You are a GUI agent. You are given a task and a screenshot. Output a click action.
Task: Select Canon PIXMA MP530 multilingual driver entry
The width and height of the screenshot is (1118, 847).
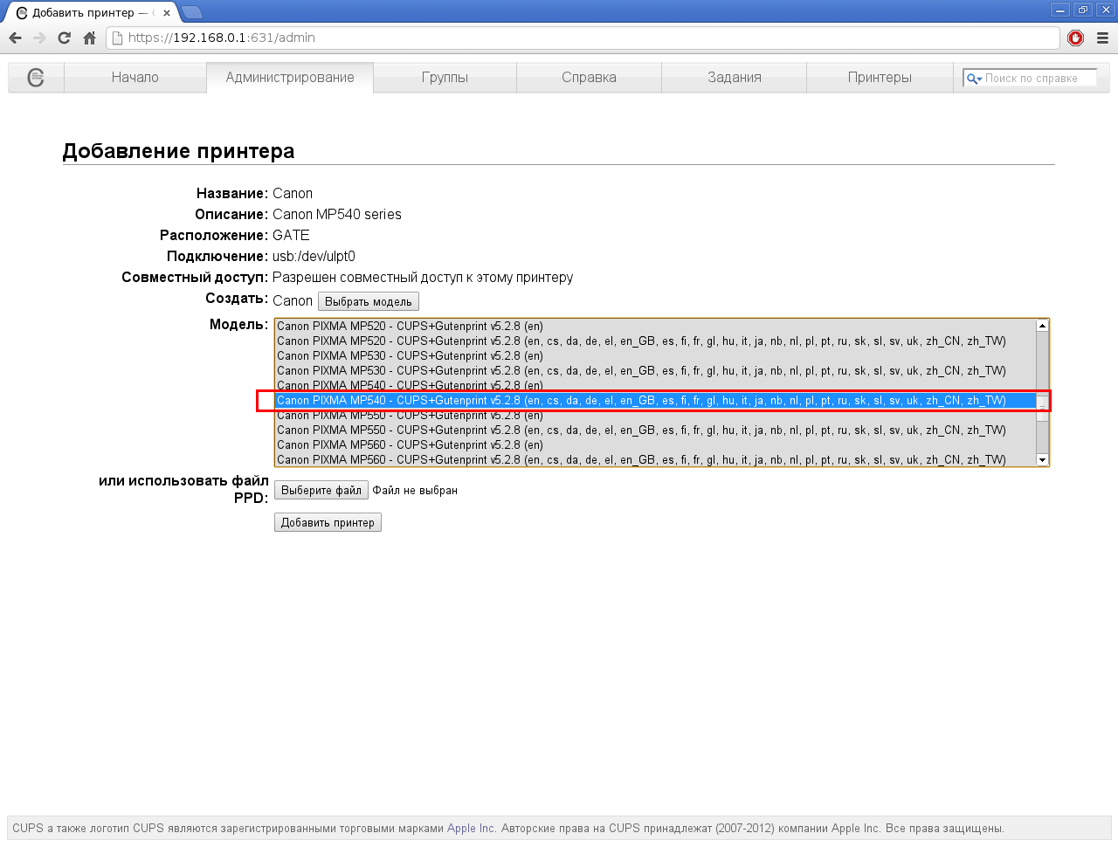[655, 371]
